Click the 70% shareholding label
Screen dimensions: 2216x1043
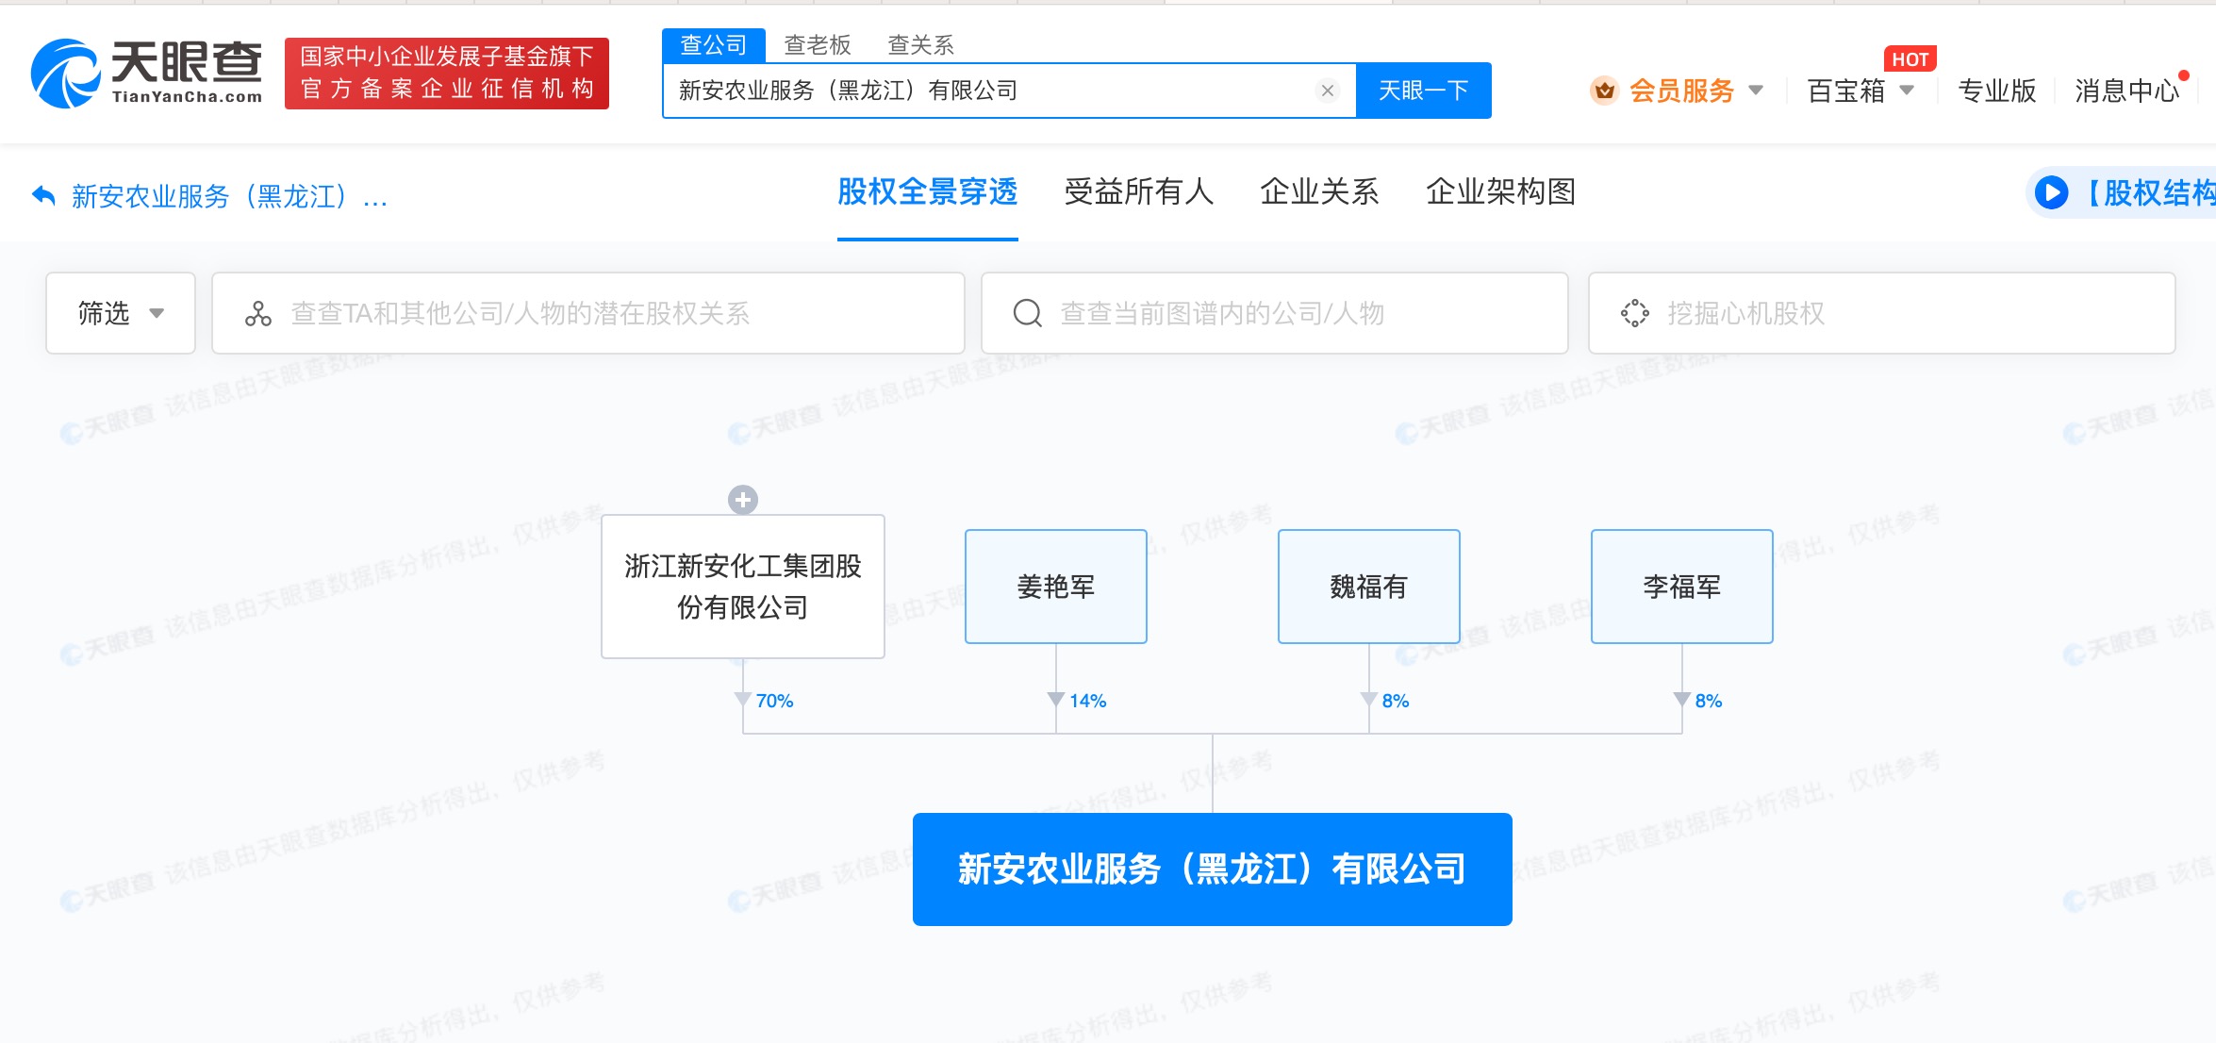point(774,701)
